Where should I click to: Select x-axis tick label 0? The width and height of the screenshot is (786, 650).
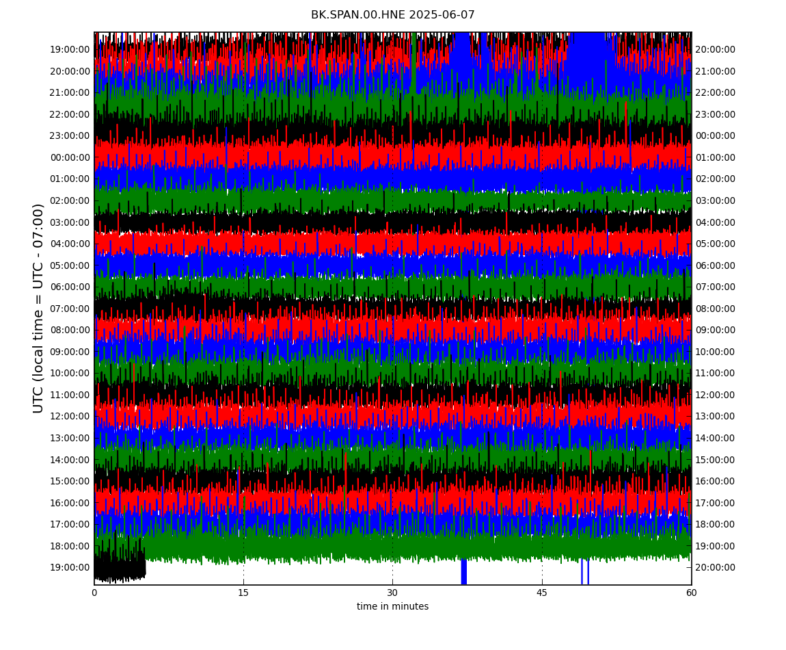pyautogui.click(x=94, y=593)
